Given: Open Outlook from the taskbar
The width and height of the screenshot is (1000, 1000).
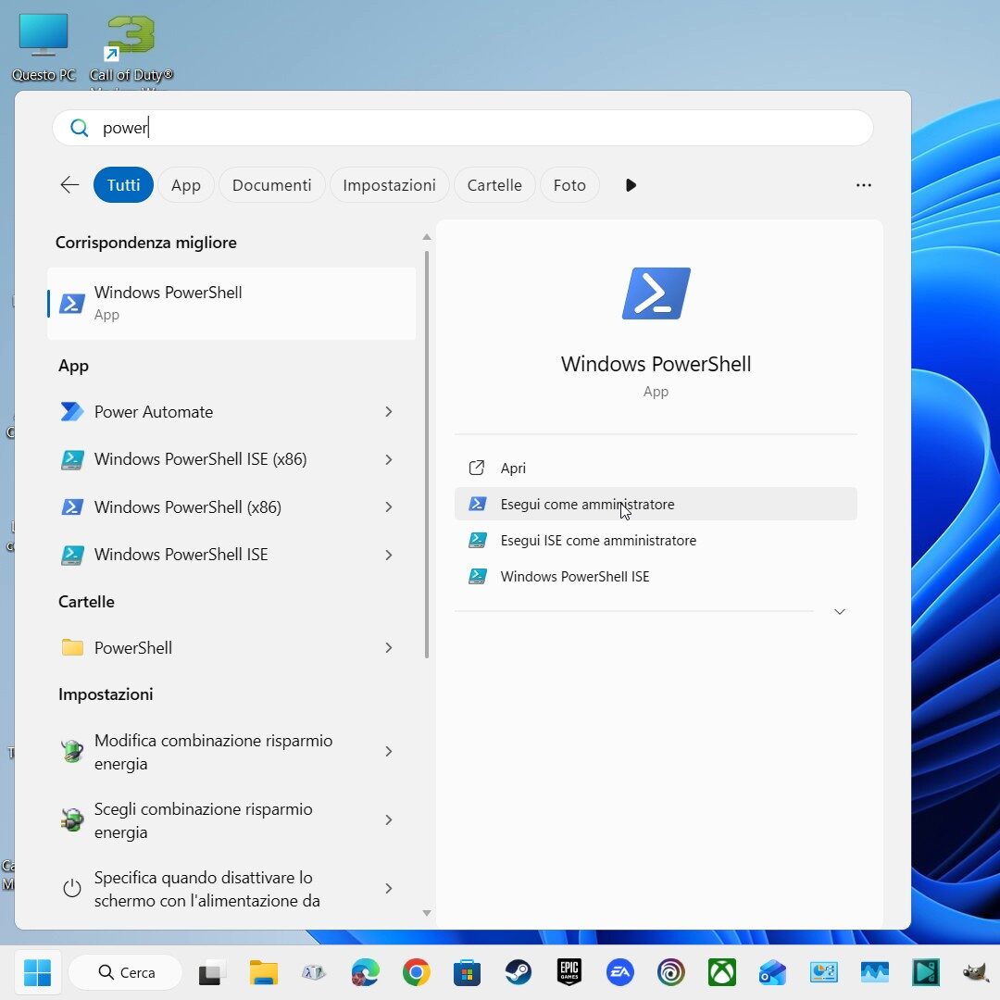Looking at the screenshot, I should coord(773,972).
